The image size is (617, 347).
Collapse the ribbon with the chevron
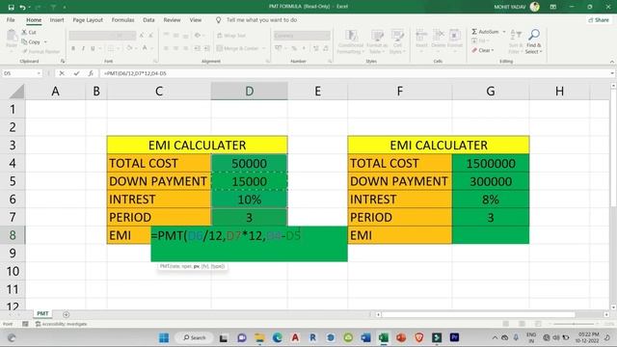click(x=612, y=62)
